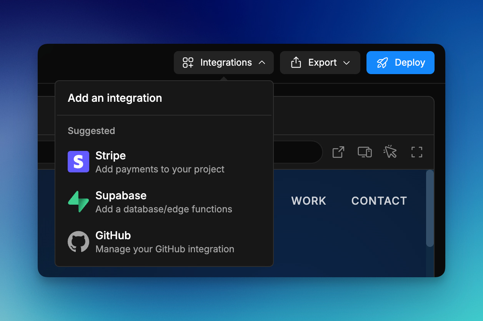This screenshot has height=321, width=483.
Task: Click the preview vertical scrollbar thumb
Action: [x=430, y=208]
